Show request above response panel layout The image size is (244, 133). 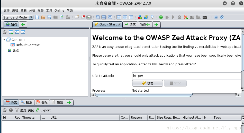(x=131, y=17)
